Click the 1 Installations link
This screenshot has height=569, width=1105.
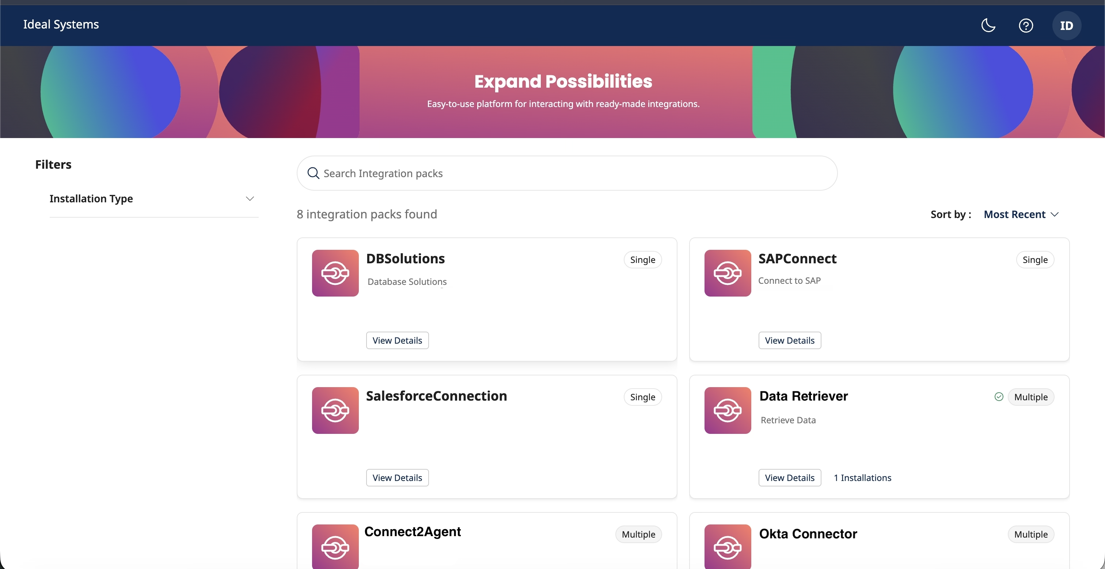(x=862, y=477)
